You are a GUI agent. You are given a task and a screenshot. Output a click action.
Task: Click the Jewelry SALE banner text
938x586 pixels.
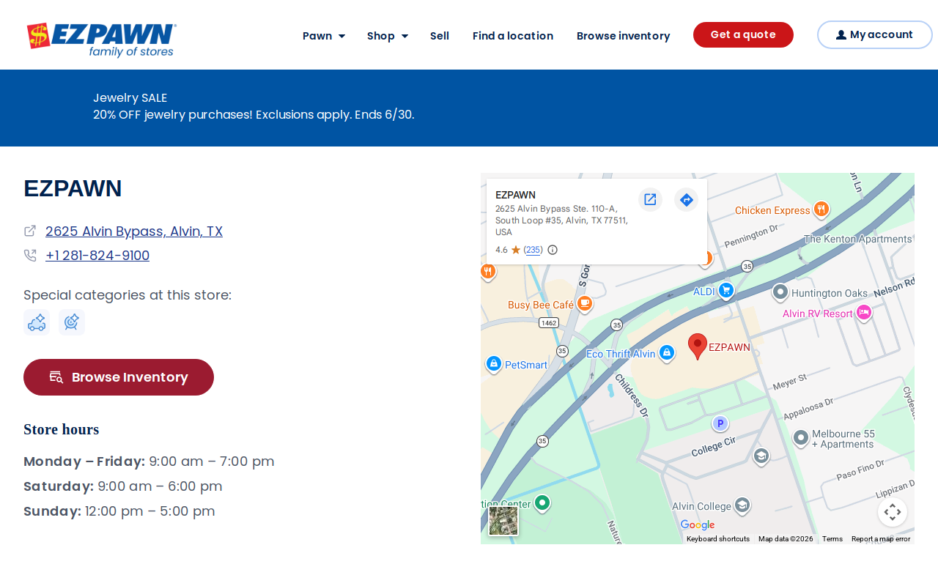point(130,97)
